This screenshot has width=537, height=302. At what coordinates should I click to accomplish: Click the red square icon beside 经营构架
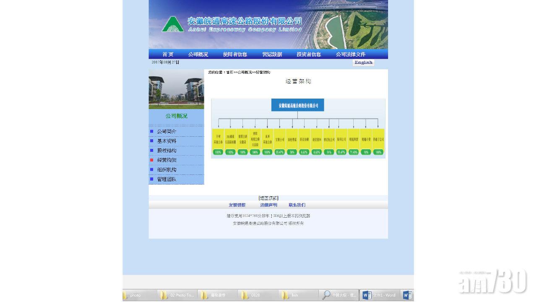coord(152,160)
